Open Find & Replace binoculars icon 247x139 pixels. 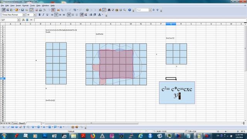109,10
